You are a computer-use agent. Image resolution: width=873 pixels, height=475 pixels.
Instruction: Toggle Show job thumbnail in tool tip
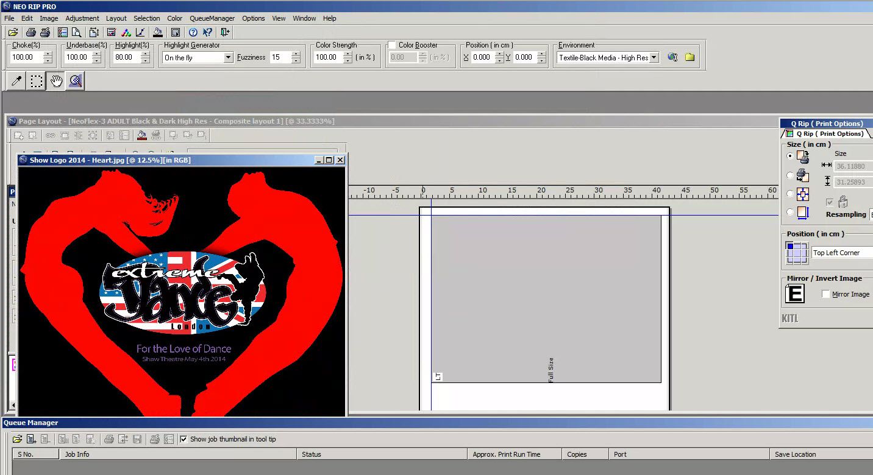184,439
